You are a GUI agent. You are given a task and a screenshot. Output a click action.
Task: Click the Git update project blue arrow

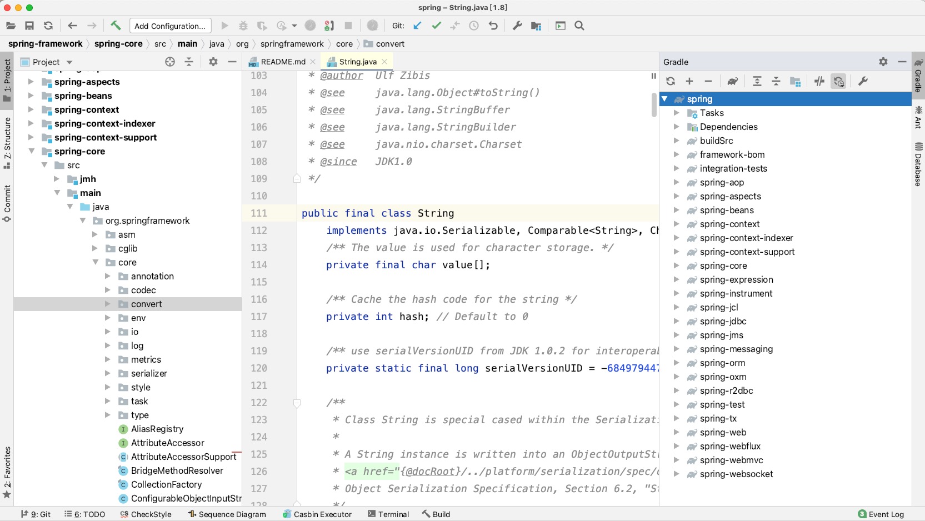click(417, 26)
